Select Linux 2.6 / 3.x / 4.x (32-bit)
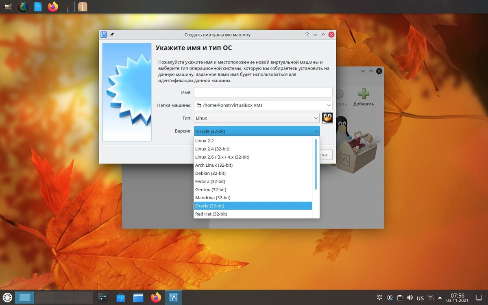 tap(253, 157)
